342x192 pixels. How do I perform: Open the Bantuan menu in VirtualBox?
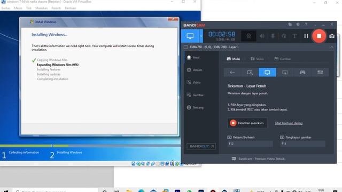click(70, 8)
